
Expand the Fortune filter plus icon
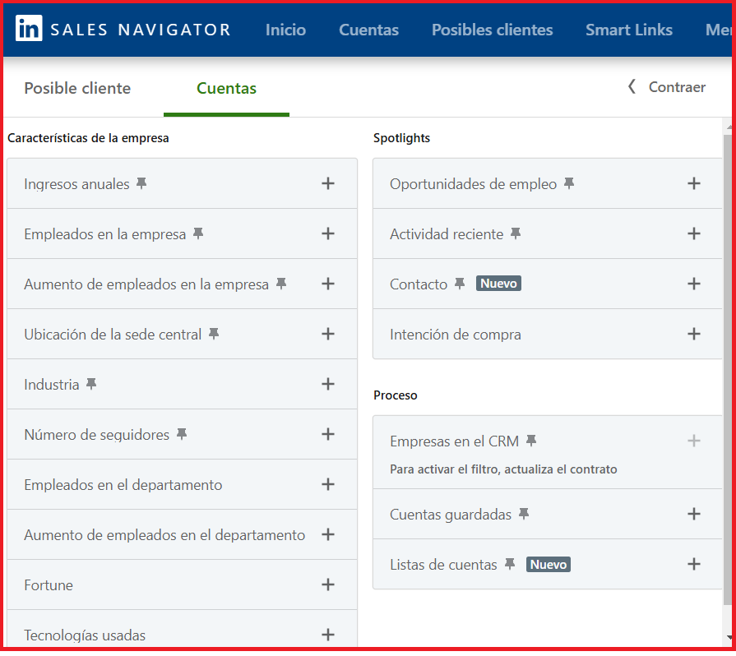click(x=328, y=584)
